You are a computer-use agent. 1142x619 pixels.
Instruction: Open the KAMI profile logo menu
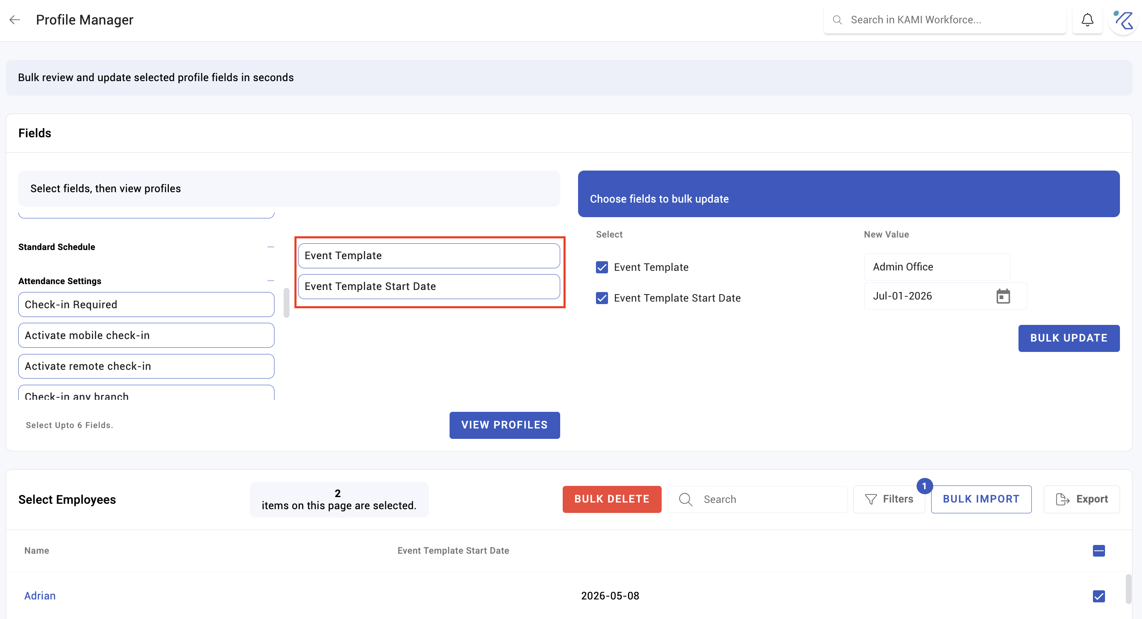point(1124,20)
